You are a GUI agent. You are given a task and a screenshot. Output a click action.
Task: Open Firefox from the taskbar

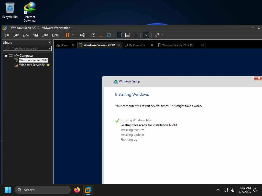77,190
